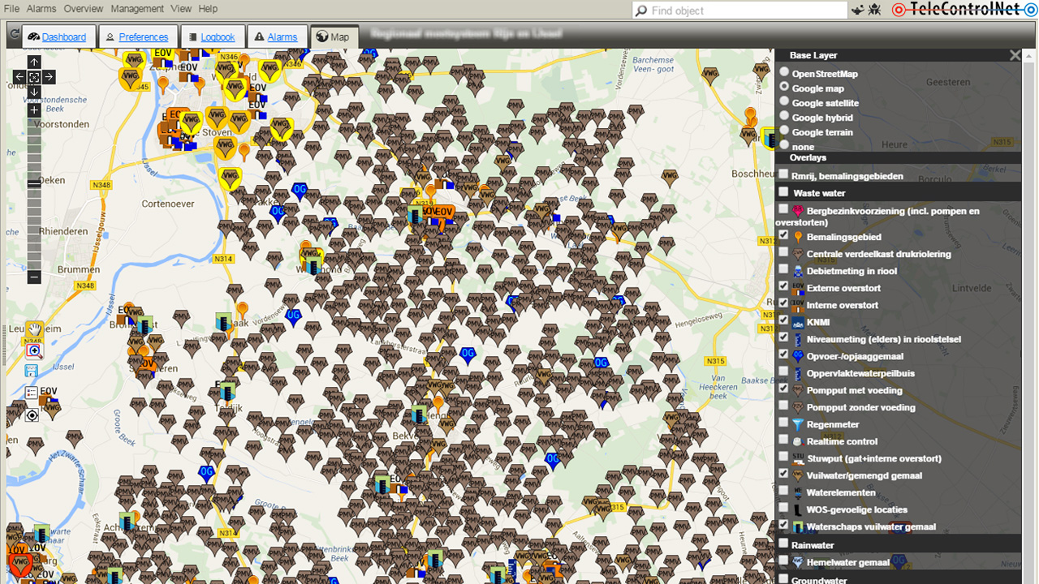Focus the Find object search field
1039x584 pixels.
click(x=739, y=11)
